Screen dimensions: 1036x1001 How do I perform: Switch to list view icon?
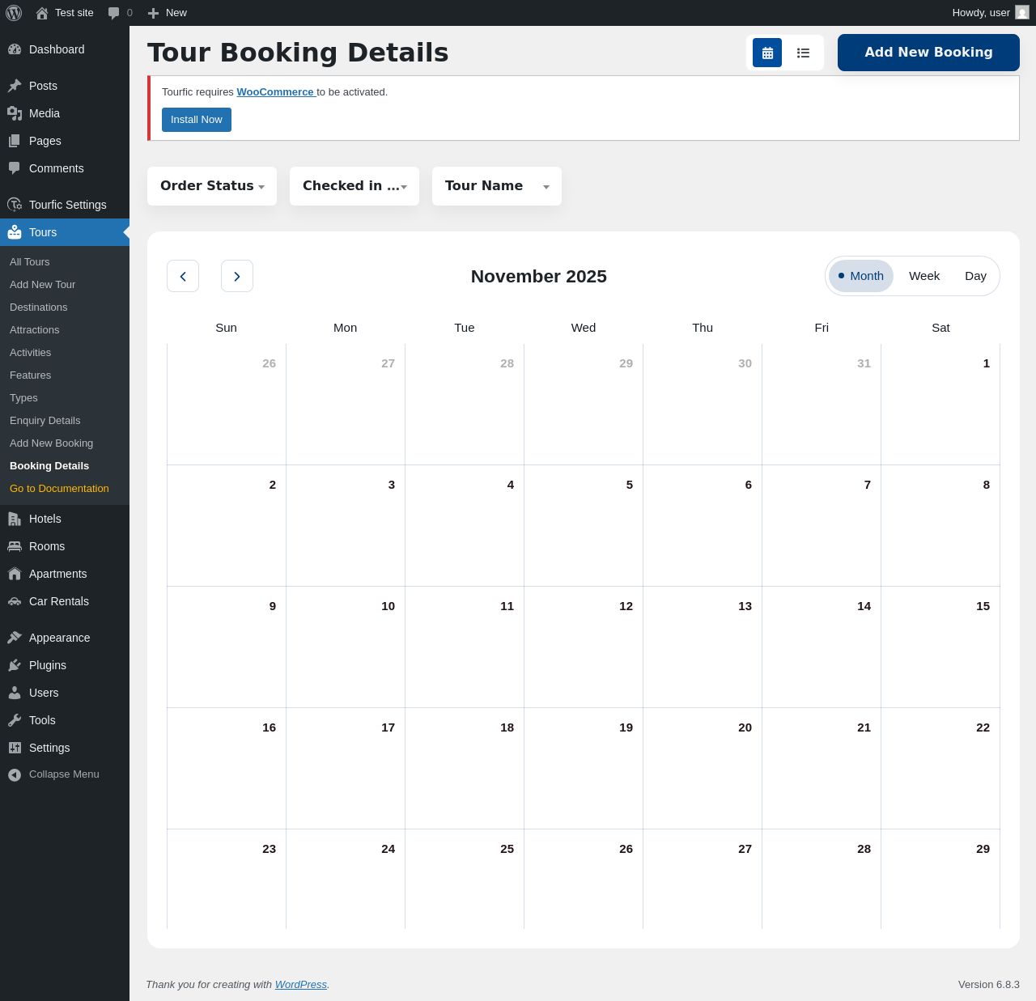[803, 53]
